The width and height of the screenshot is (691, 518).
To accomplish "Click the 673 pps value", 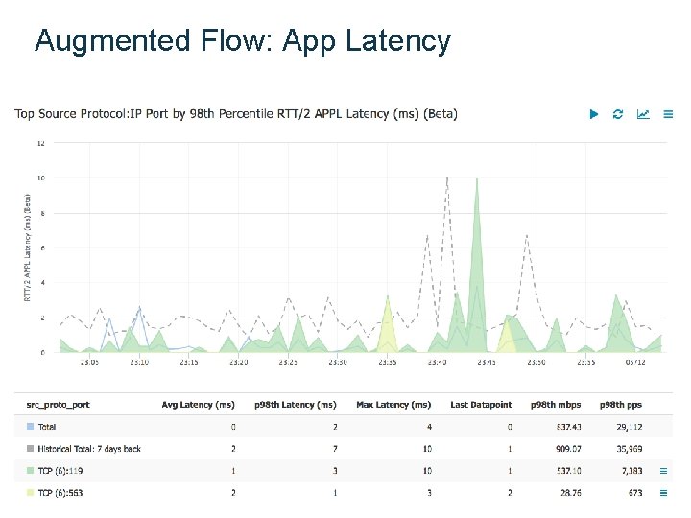I will pyautogui.click(x=635, y=493).
